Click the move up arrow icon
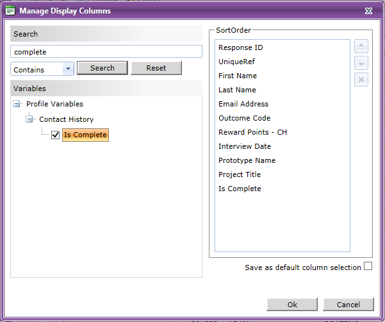The width and height of the screenshot is (385, 322). pos(361,46)
